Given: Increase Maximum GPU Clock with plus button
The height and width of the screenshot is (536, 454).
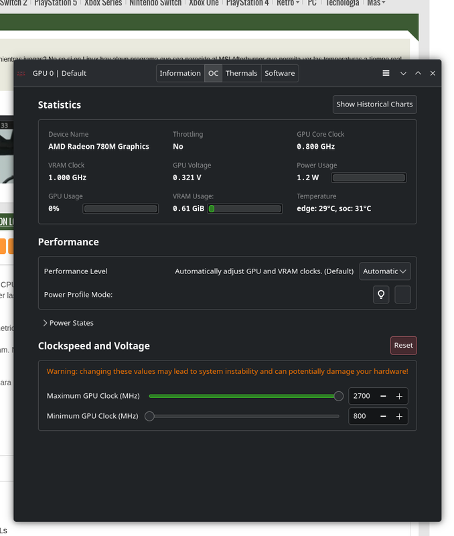Looking at the screenshot, I should point(399,396).
